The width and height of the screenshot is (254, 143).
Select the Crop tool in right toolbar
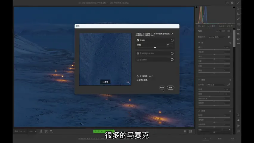[238, 14]
